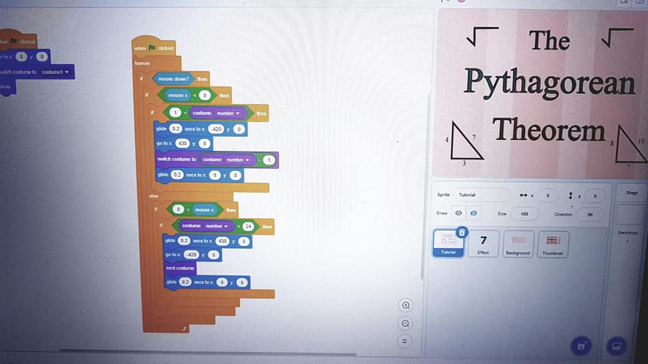
Task: Hide the sprite with crossed eye icon
Action: click(474, 214)
